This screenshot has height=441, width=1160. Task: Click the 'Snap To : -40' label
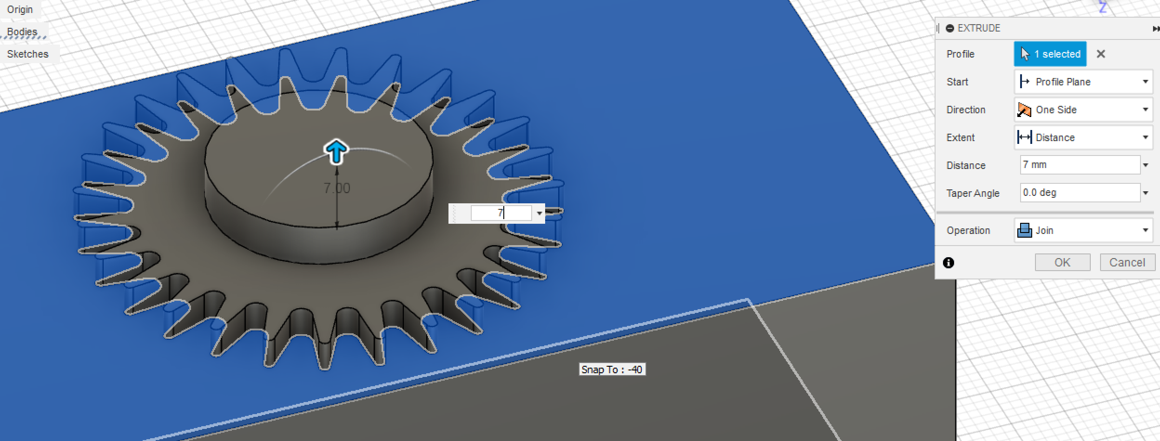pyautogui.click(x=612, y=370)
